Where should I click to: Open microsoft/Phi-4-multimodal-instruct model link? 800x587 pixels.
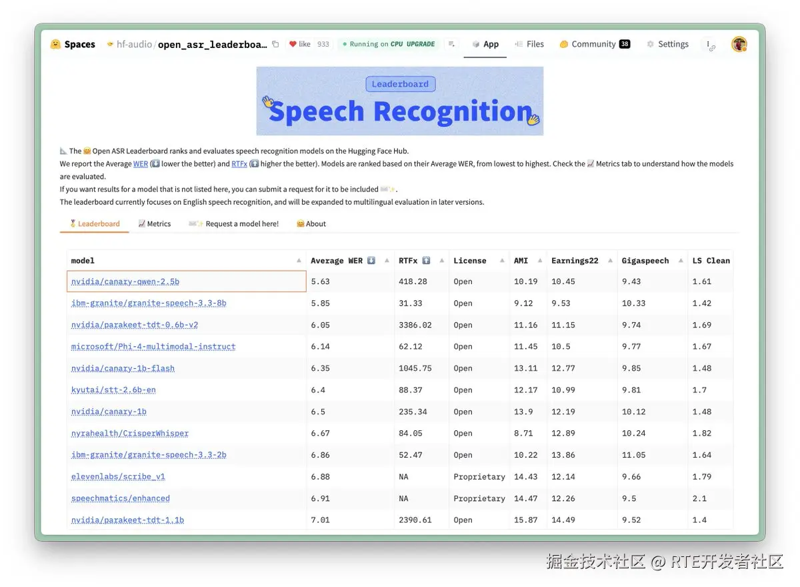point(153,346)
